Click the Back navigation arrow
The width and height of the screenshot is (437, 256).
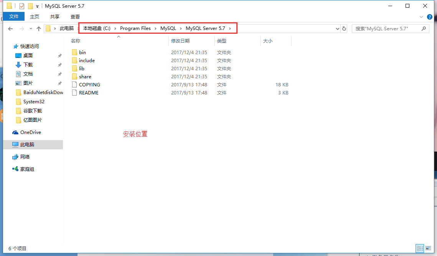(10, 29)
